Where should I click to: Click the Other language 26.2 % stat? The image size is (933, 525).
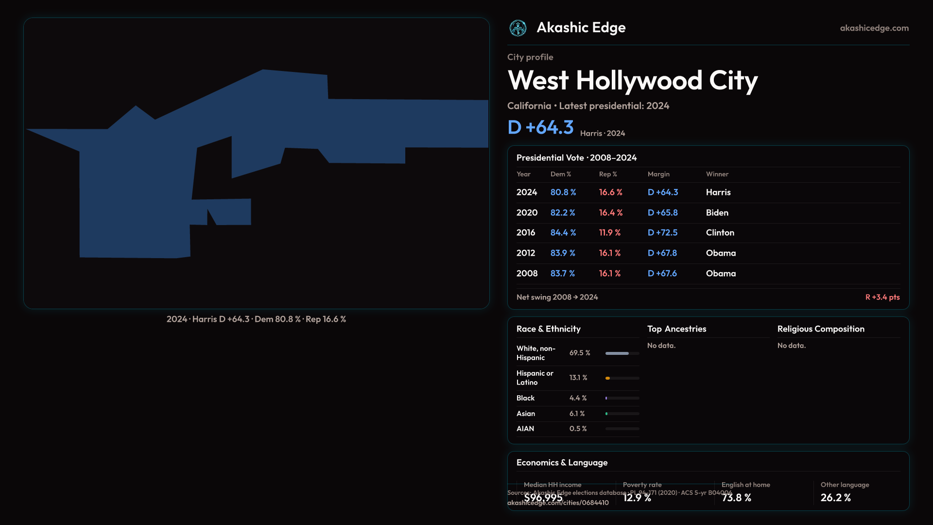[x=835, y=498]
